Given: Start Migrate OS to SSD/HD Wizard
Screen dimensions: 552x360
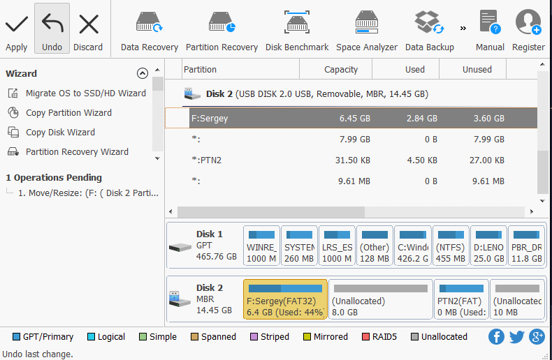Looking at the screenshot, I should 77,93.
